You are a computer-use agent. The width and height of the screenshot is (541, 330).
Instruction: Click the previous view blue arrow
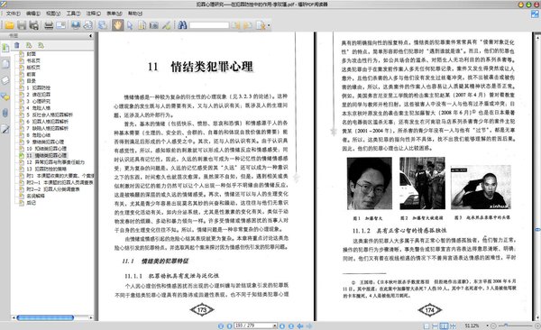[x=300, y=325]
